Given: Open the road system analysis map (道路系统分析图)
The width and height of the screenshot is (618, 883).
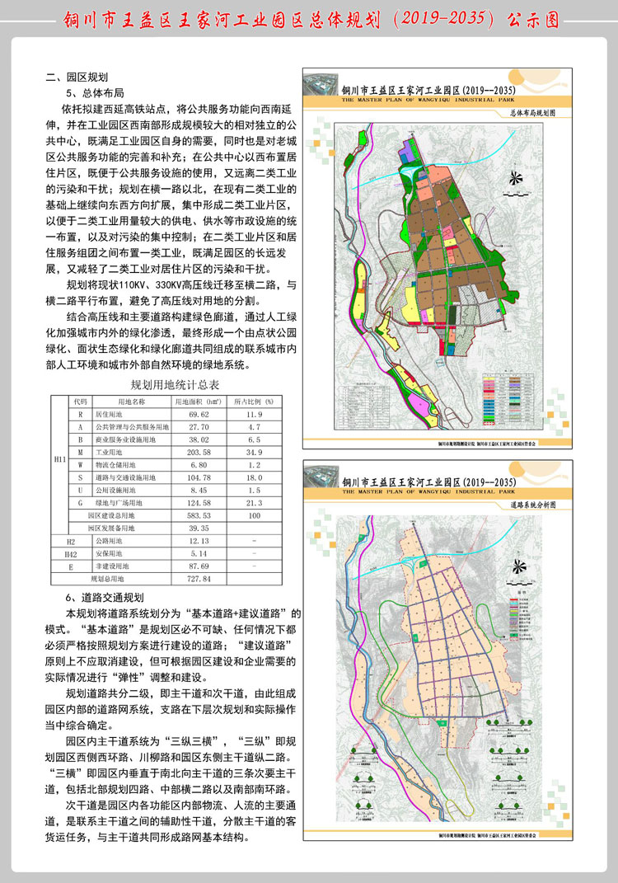Looking at the screenshot, I should (438, 650).
